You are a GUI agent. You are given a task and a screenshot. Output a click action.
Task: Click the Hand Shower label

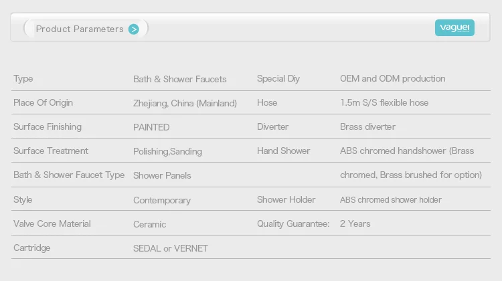pyautogui.click(x=283, y=151)
